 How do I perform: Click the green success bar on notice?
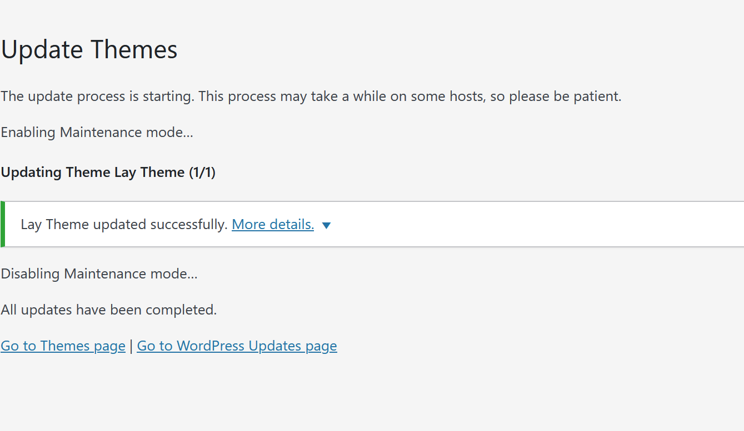click(2, 224)
